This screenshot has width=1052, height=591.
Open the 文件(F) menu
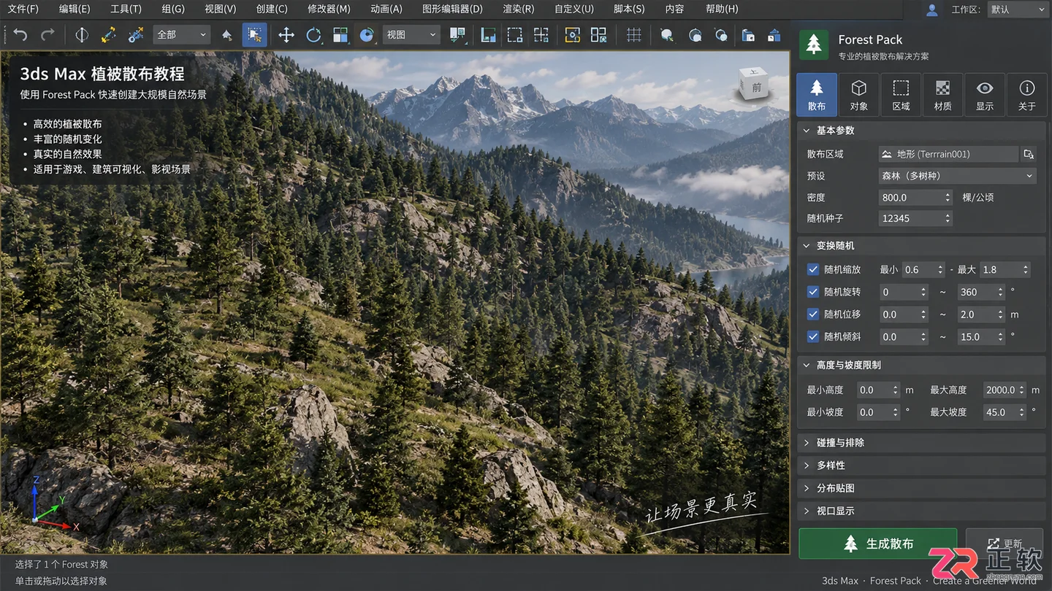tap(23, 9)
